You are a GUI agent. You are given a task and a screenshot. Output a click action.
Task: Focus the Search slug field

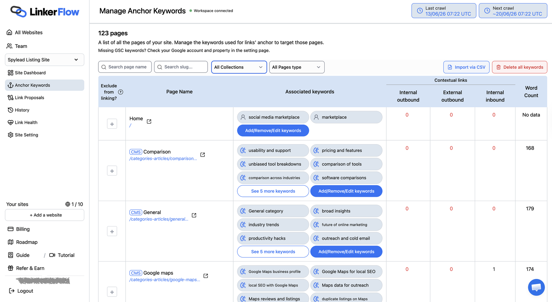coord(181,67)
